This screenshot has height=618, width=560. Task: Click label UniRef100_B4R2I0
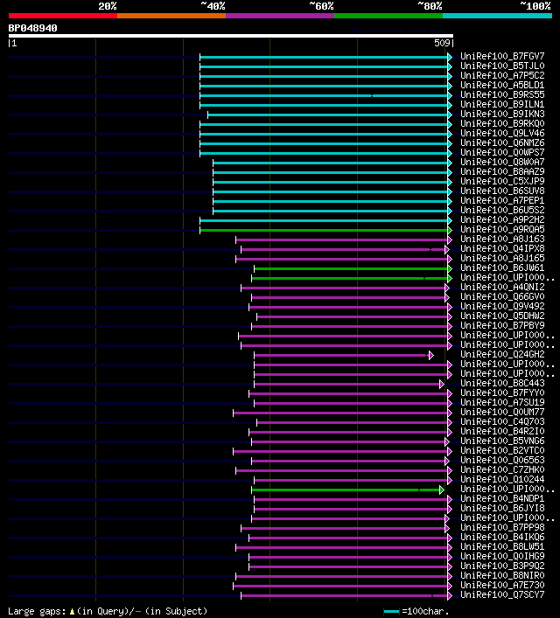(502, 431)
